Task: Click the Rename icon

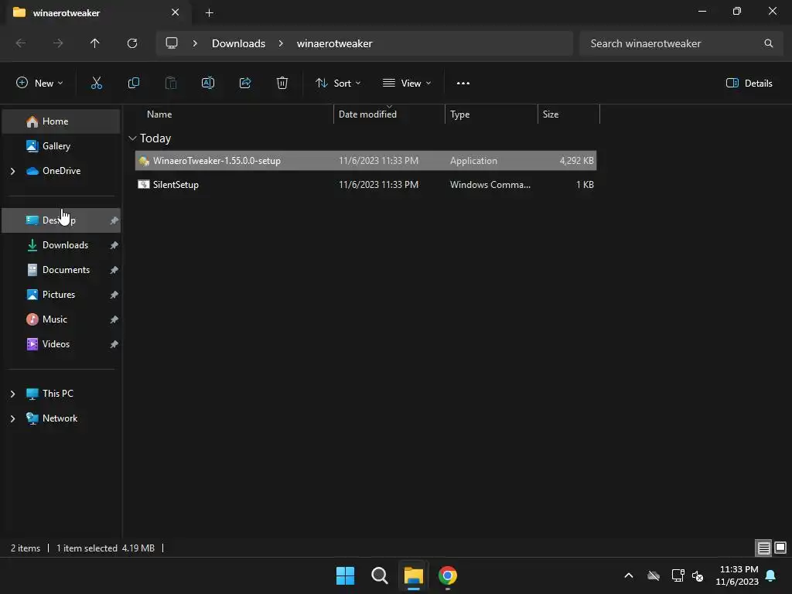Action: [x=207, y=84]
